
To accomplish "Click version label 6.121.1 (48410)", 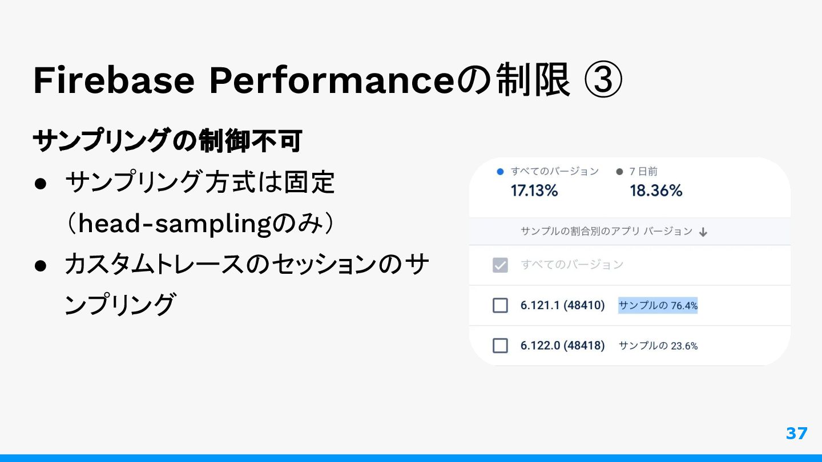I will [x=562, y=305].
